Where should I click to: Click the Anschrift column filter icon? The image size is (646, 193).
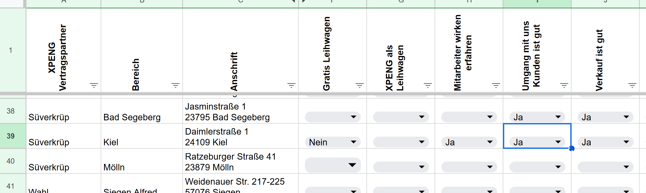click(291, 86)
